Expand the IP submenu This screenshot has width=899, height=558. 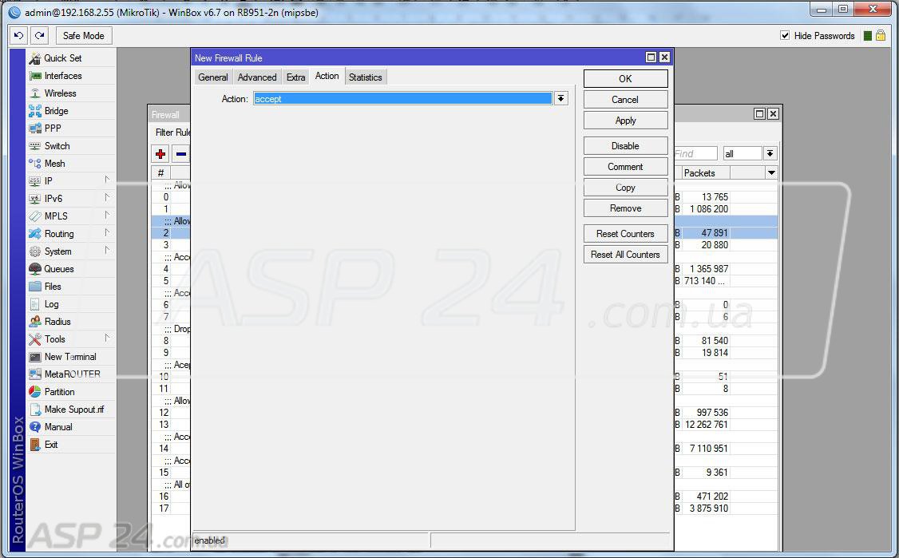[49, 181]
